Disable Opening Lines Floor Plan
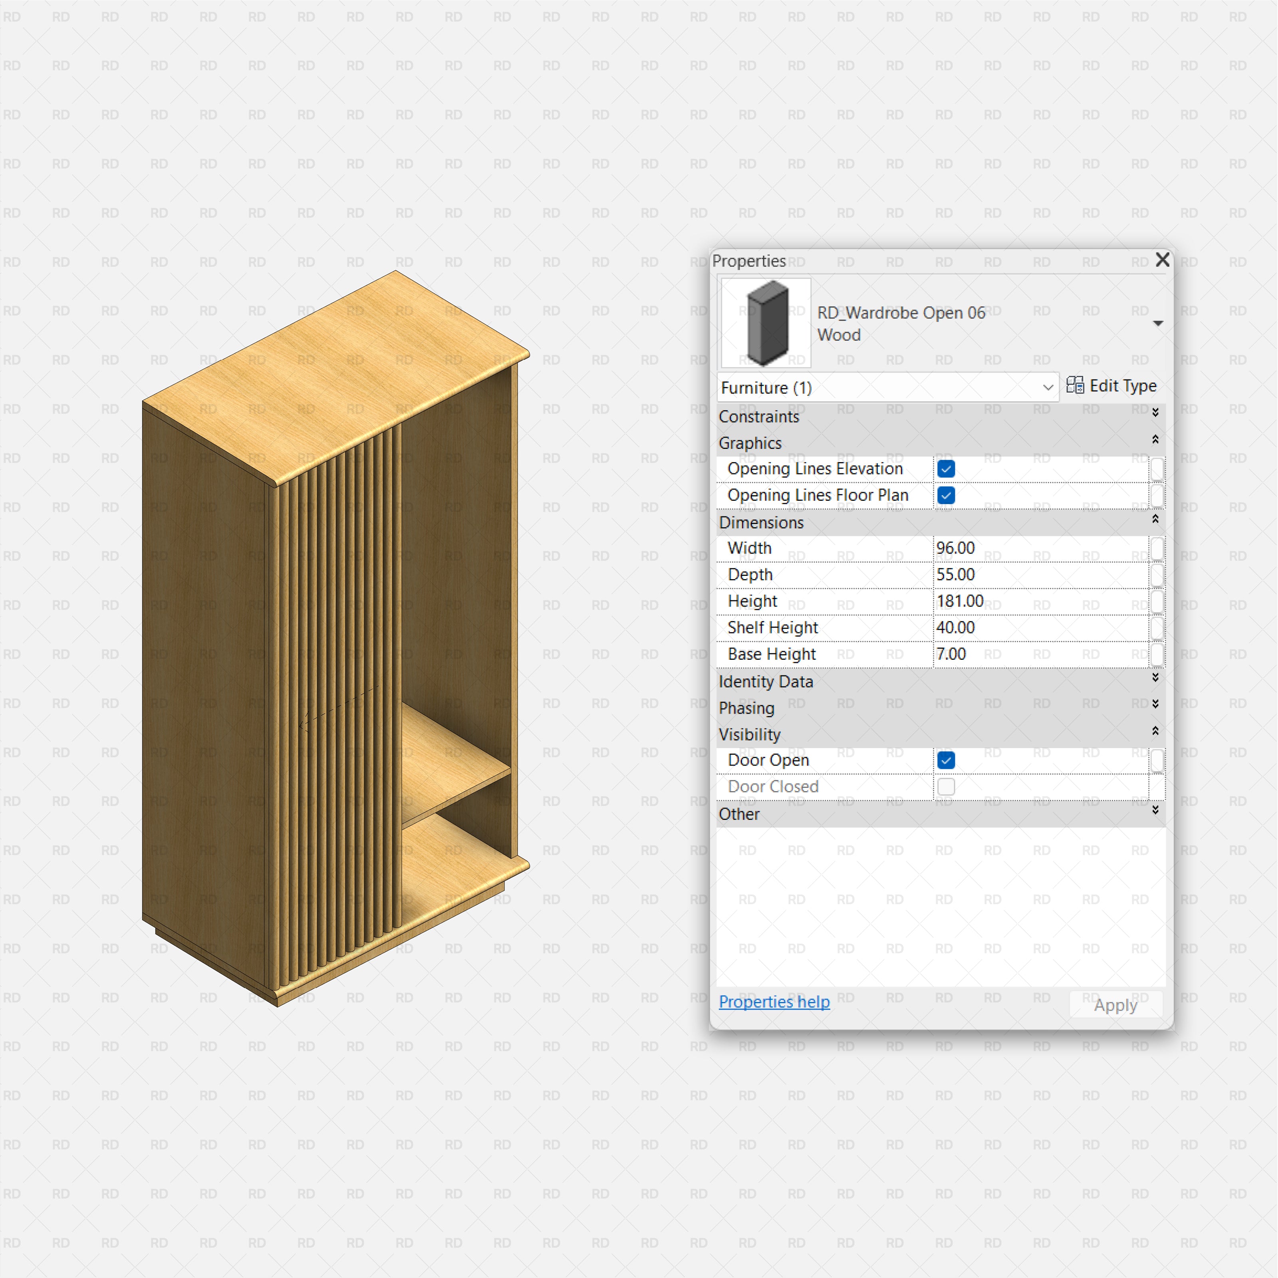Image resolution: width=1278 pixels, height=1278 pixels. [x=945, y=495]
